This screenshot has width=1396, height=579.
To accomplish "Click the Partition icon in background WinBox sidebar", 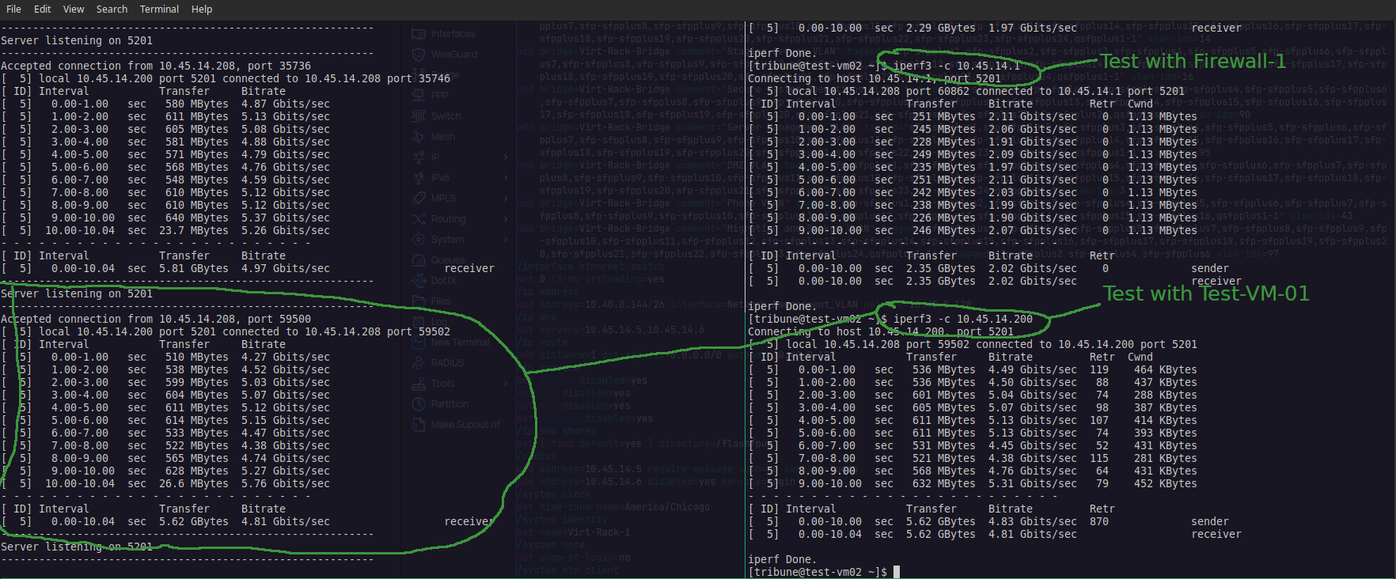I will tap(419, 403).
